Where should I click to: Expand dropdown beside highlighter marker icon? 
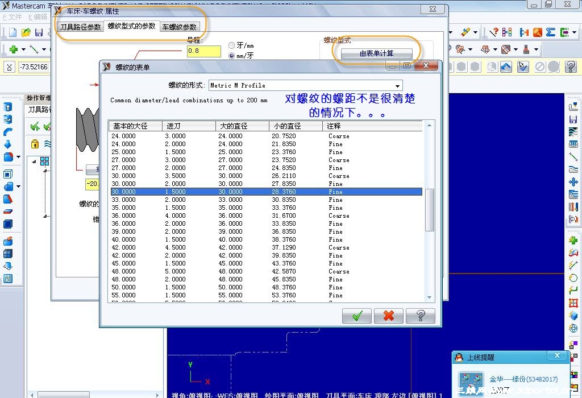pyautogui.click(x=475, y=32)
